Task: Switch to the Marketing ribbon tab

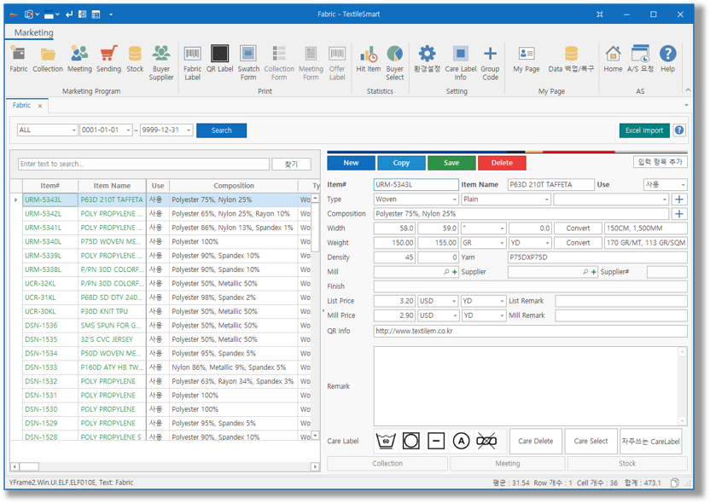Action: tap(33, 32)
